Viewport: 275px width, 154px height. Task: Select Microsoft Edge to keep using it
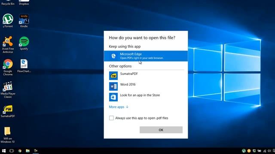coord(146,56)
